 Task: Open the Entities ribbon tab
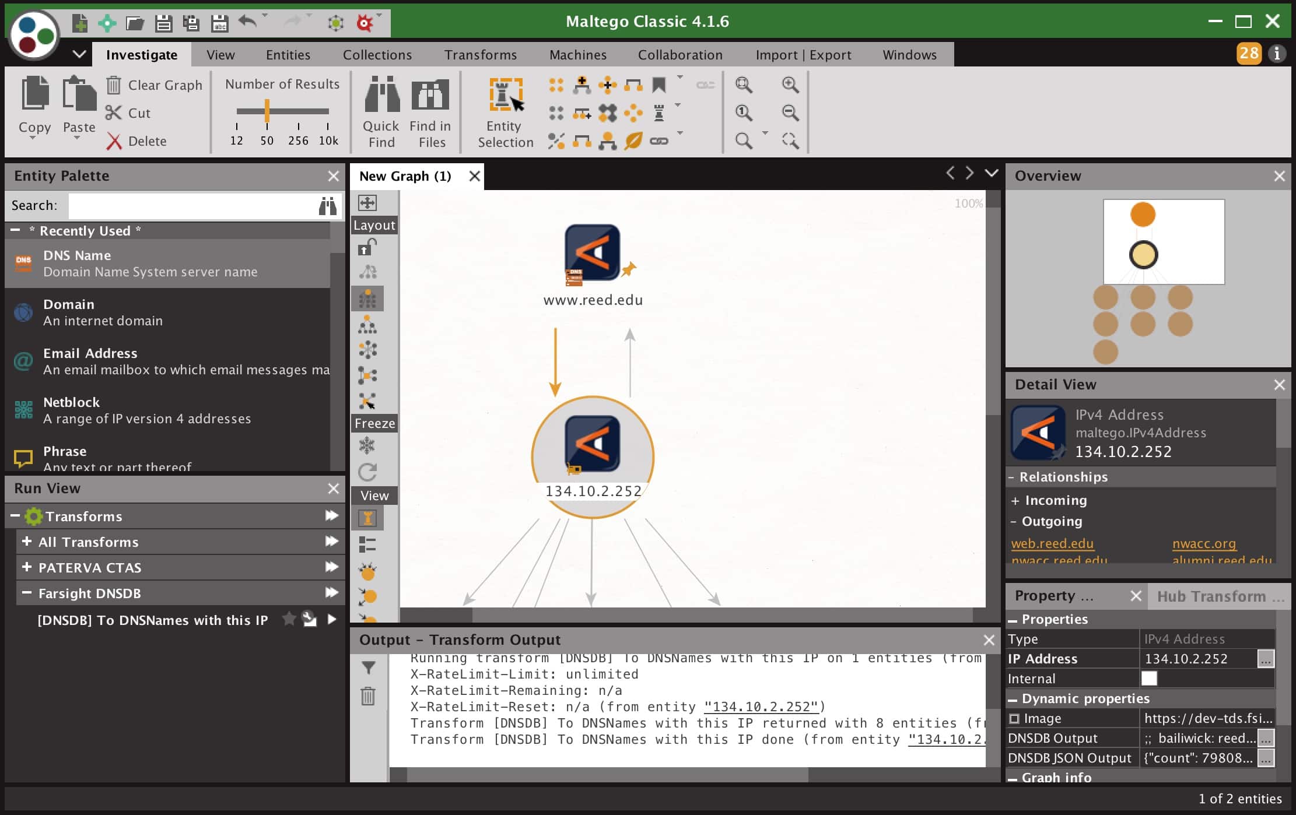tap(288, 55)
